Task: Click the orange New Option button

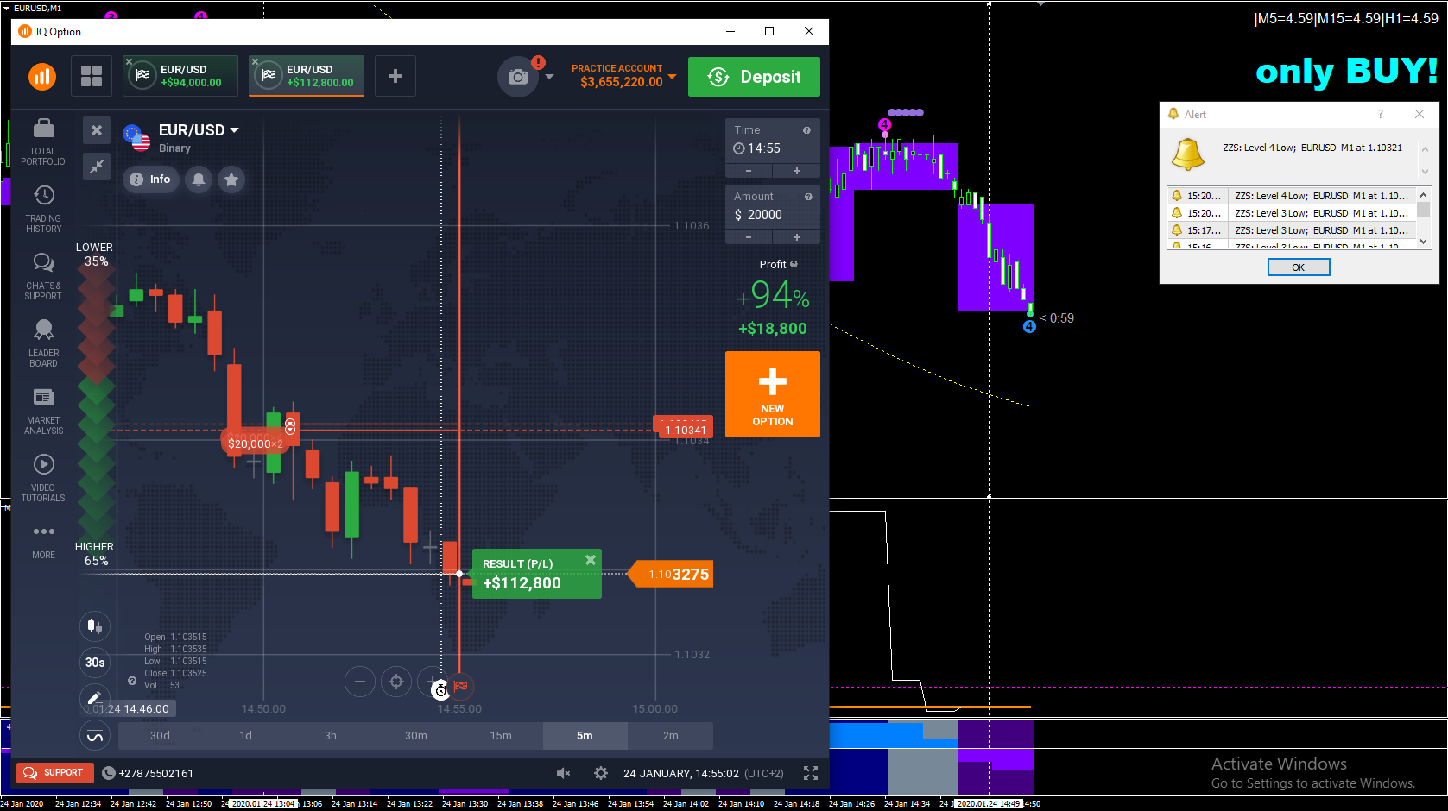Action: [x=773, y=394]
